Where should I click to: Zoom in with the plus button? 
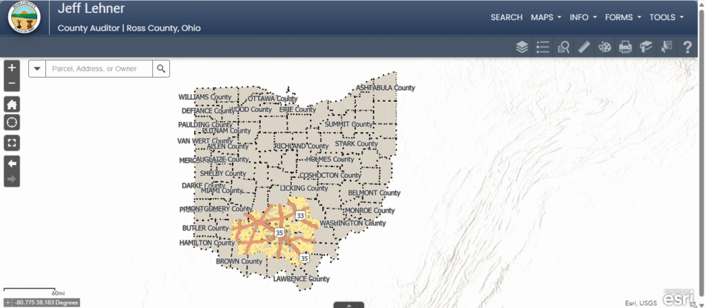(x=12, y=68)
